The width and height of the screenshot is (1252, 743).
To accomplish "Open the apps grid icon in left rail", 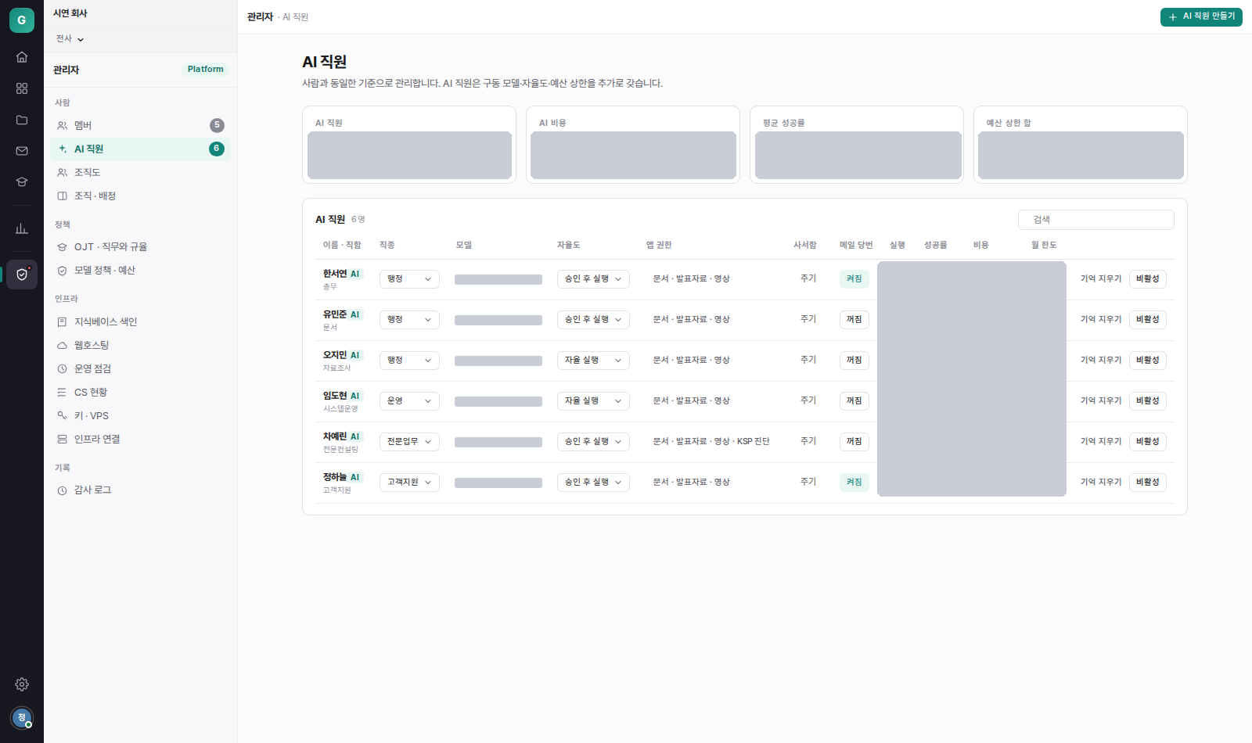I will pyautogui.click(x=22, y=88).
